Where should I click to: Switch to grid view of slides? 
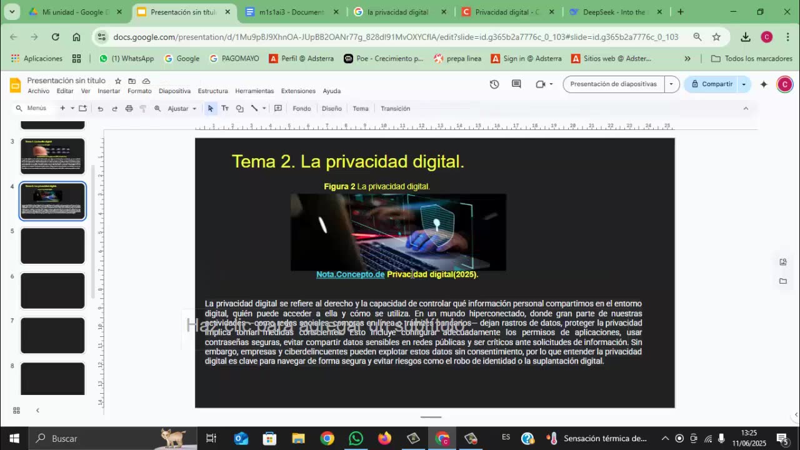click(x=16, y=410)
